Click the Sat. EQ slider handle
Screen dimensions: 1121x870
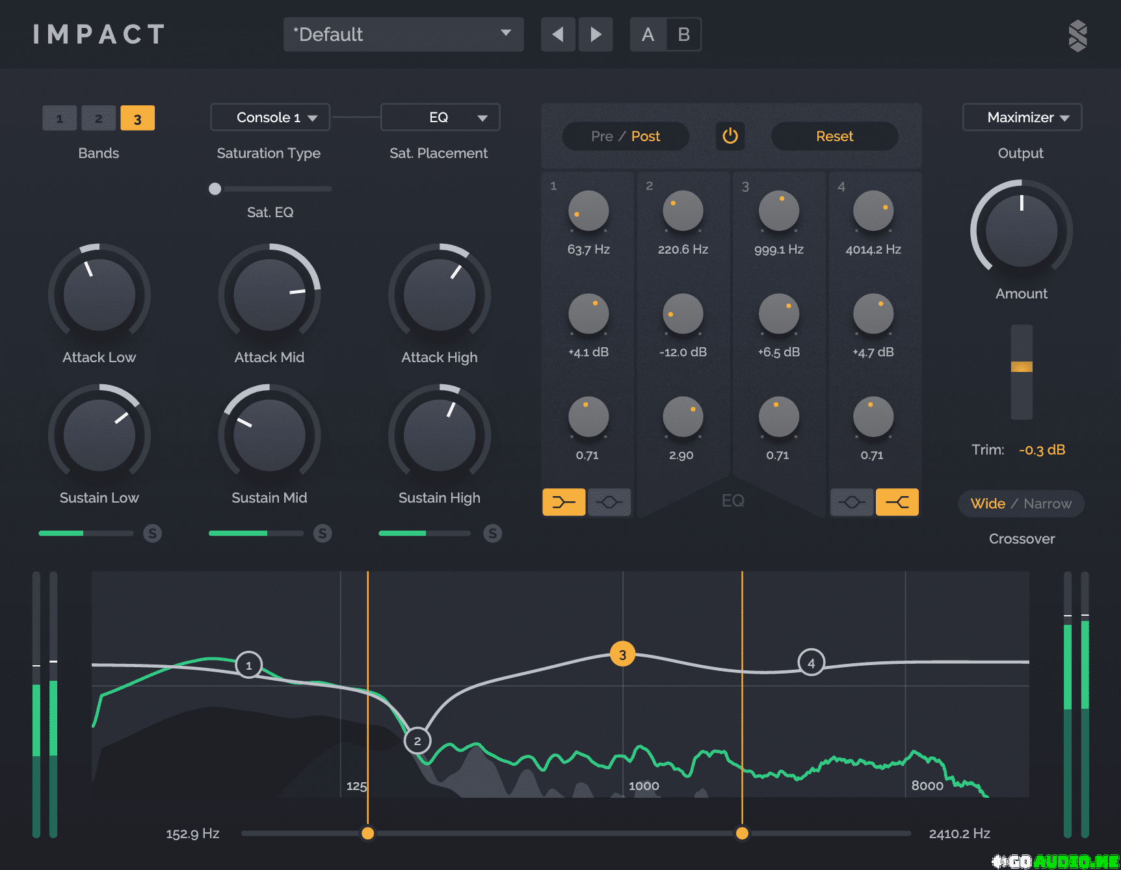[x=215, y=189]
